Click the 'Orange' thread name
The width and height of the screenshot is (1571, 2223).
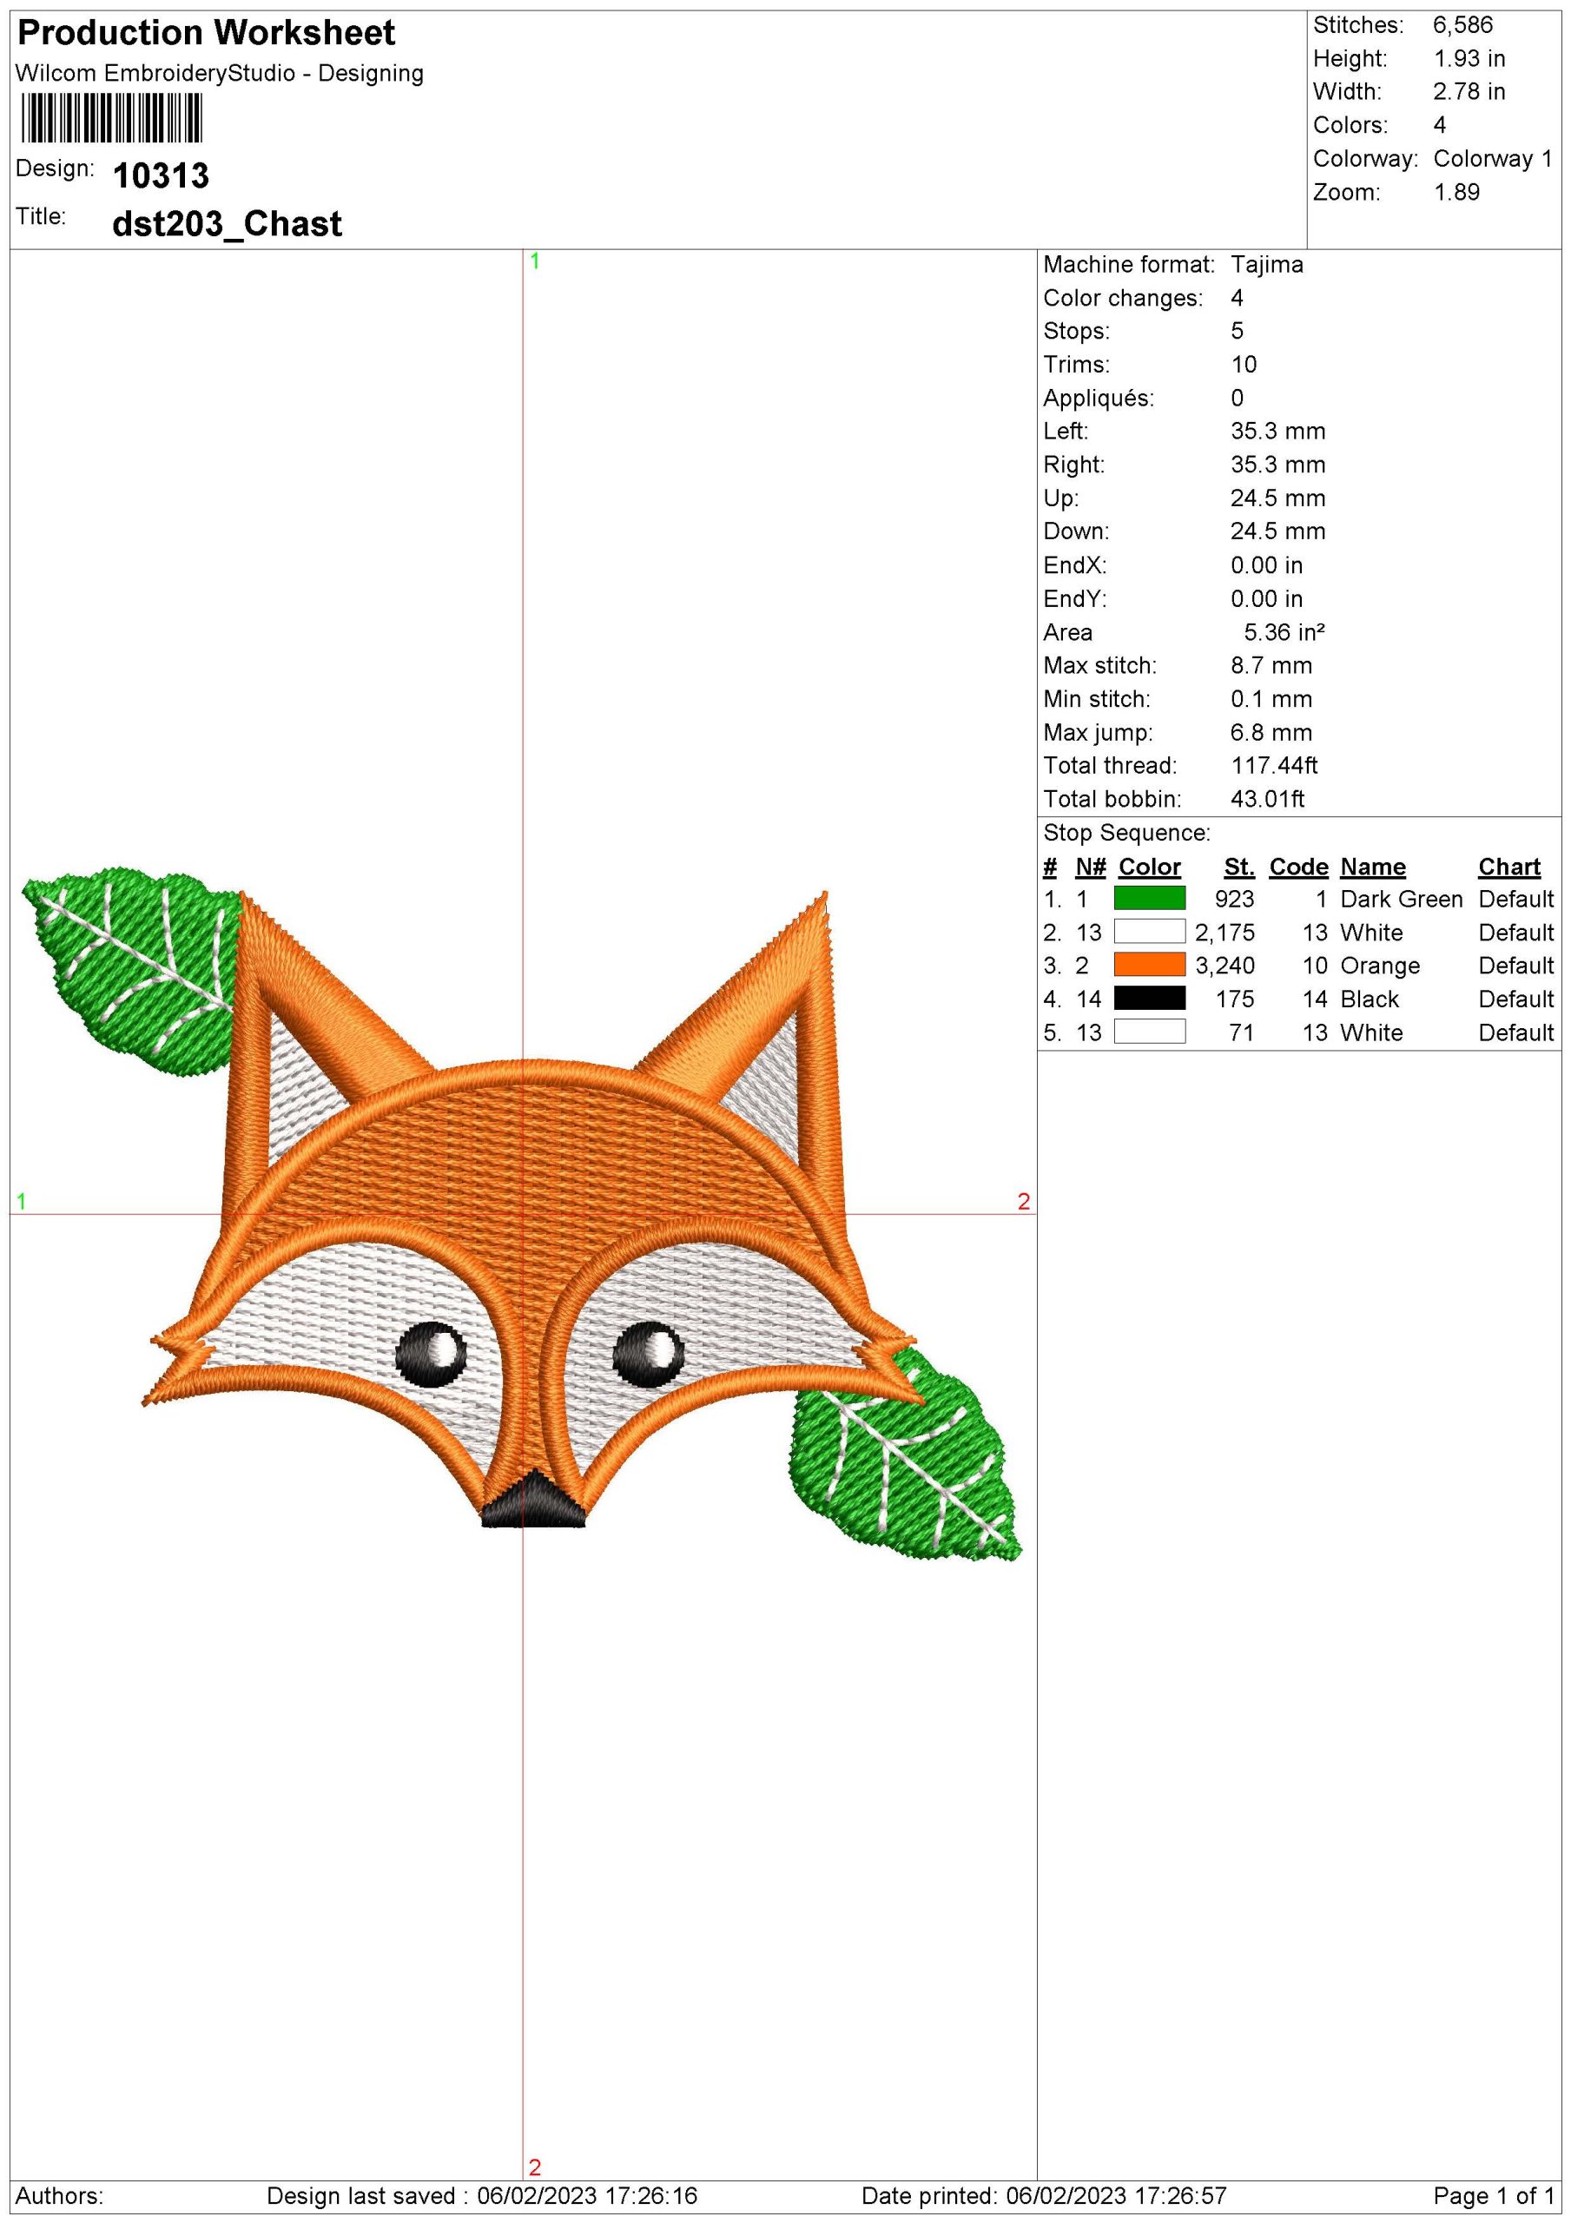click(x=1379, y=966)
